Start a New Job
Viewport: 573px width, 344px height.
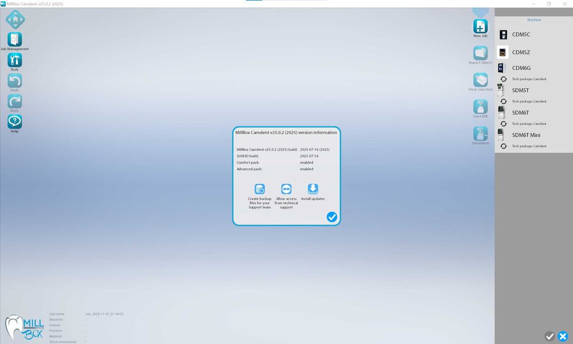(480, 26)
